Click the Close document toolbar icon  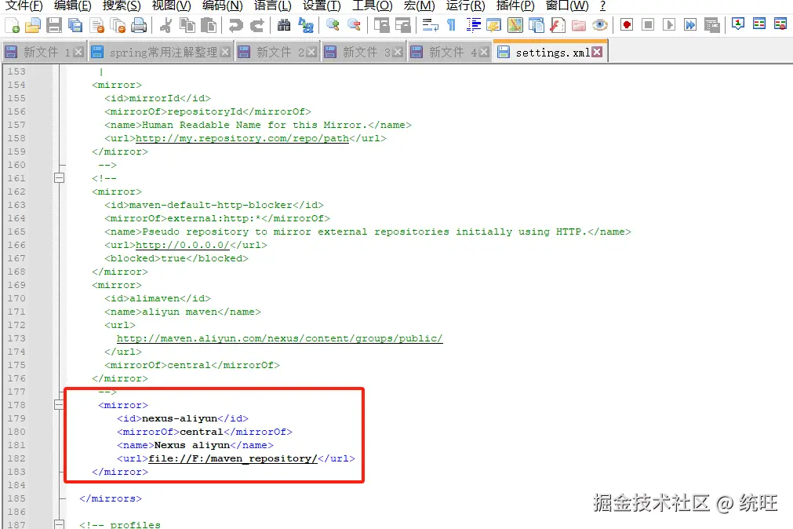[96, 25]
